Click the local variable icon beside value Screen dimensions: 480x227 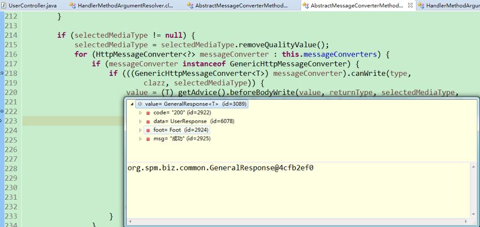[x=140, y=104]
